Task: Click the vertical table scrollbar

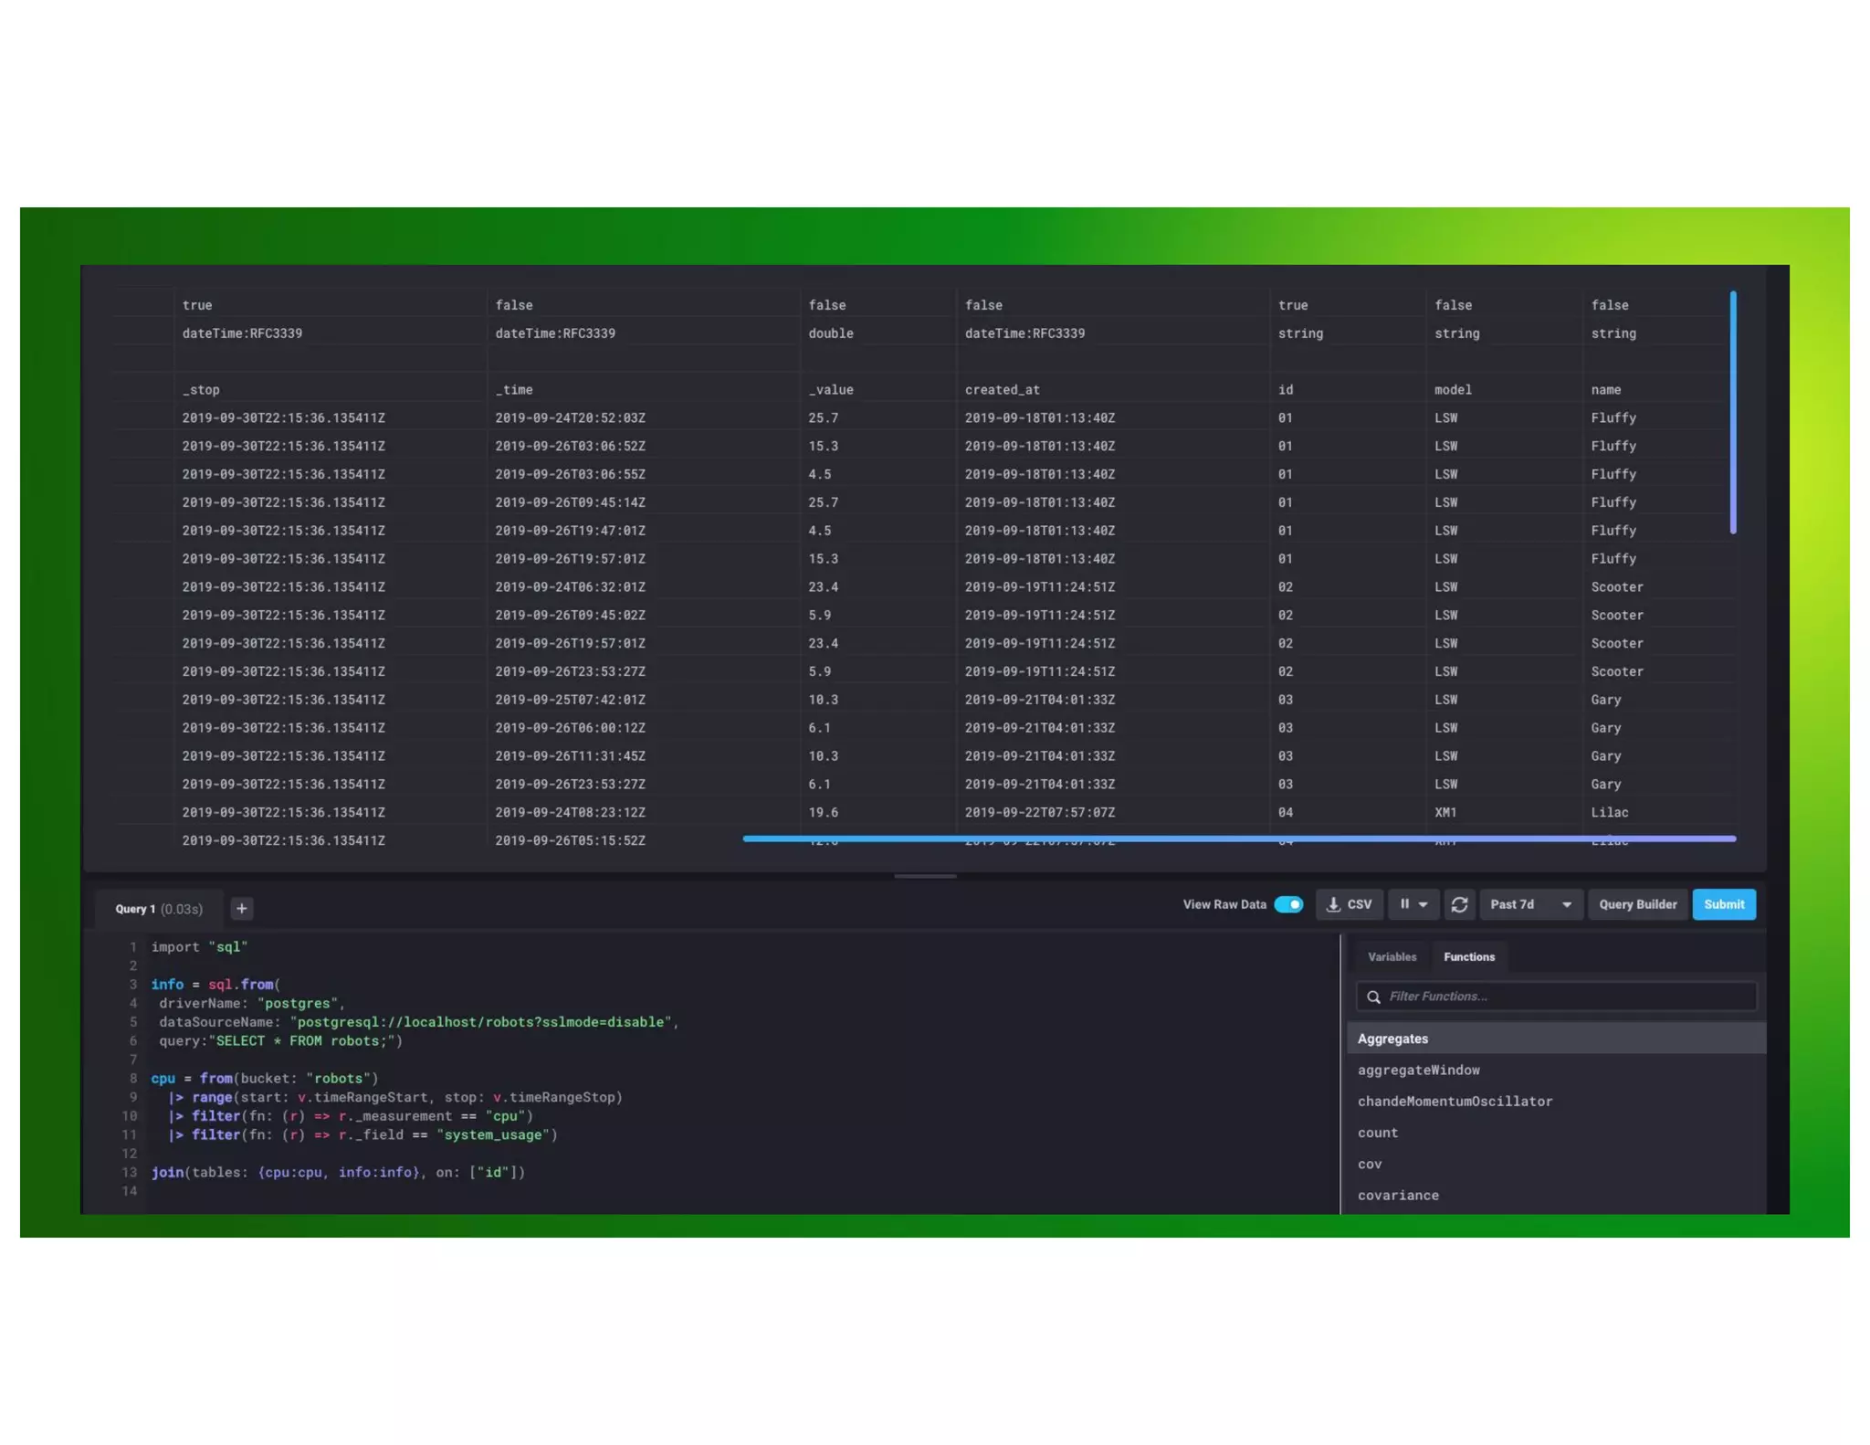Action: pos(1732,412)
